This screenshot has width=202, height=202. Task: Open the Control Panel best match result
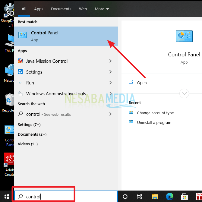[x=66, y=36]
